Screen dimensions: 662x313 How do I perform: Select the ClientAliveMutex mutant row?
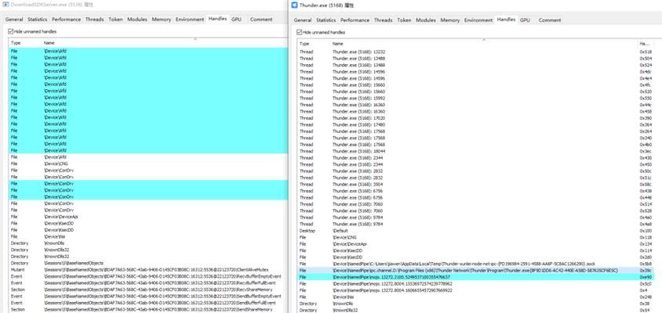147,270
